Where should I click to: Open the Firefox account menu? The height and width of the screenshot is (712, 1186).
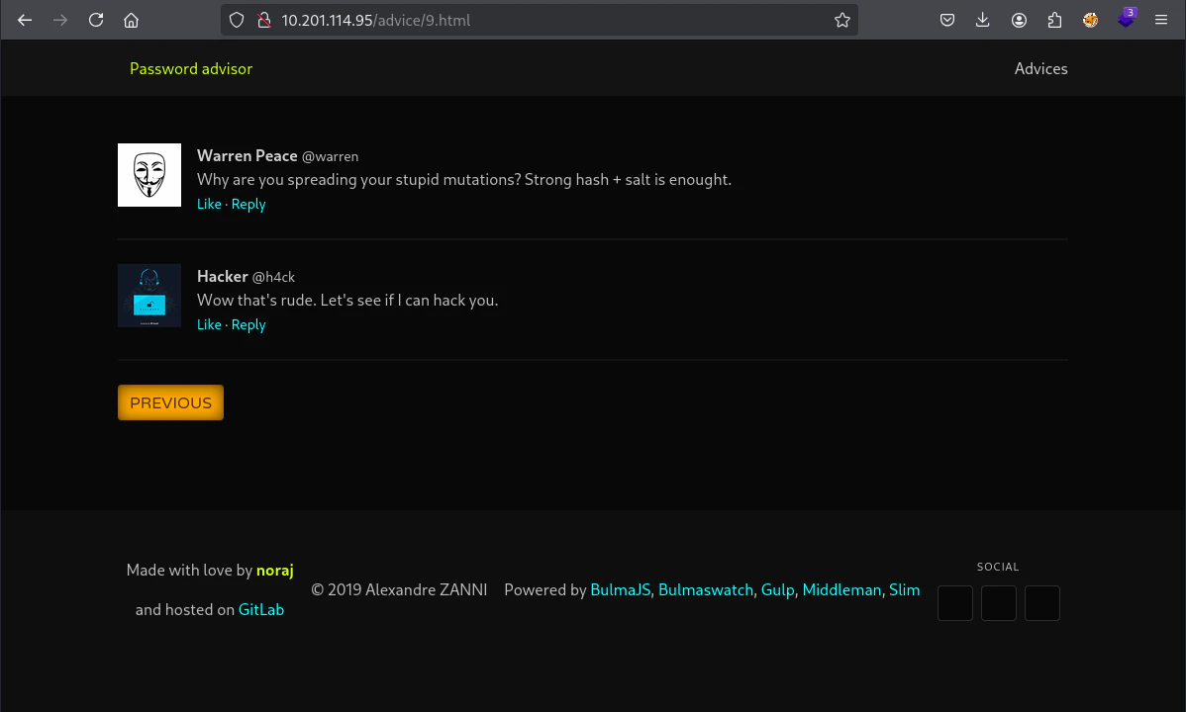pyautogui.click(x=1019, y=21)
